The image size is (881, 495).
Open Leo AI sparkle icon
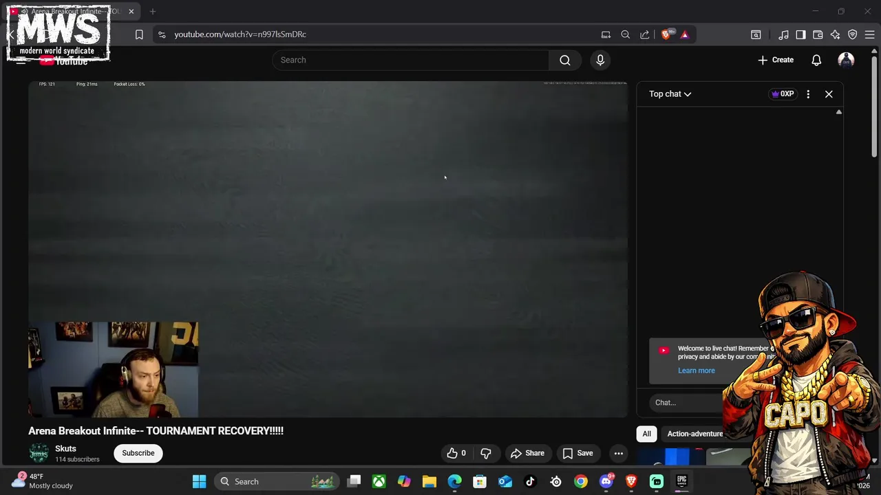click(835, 34)
